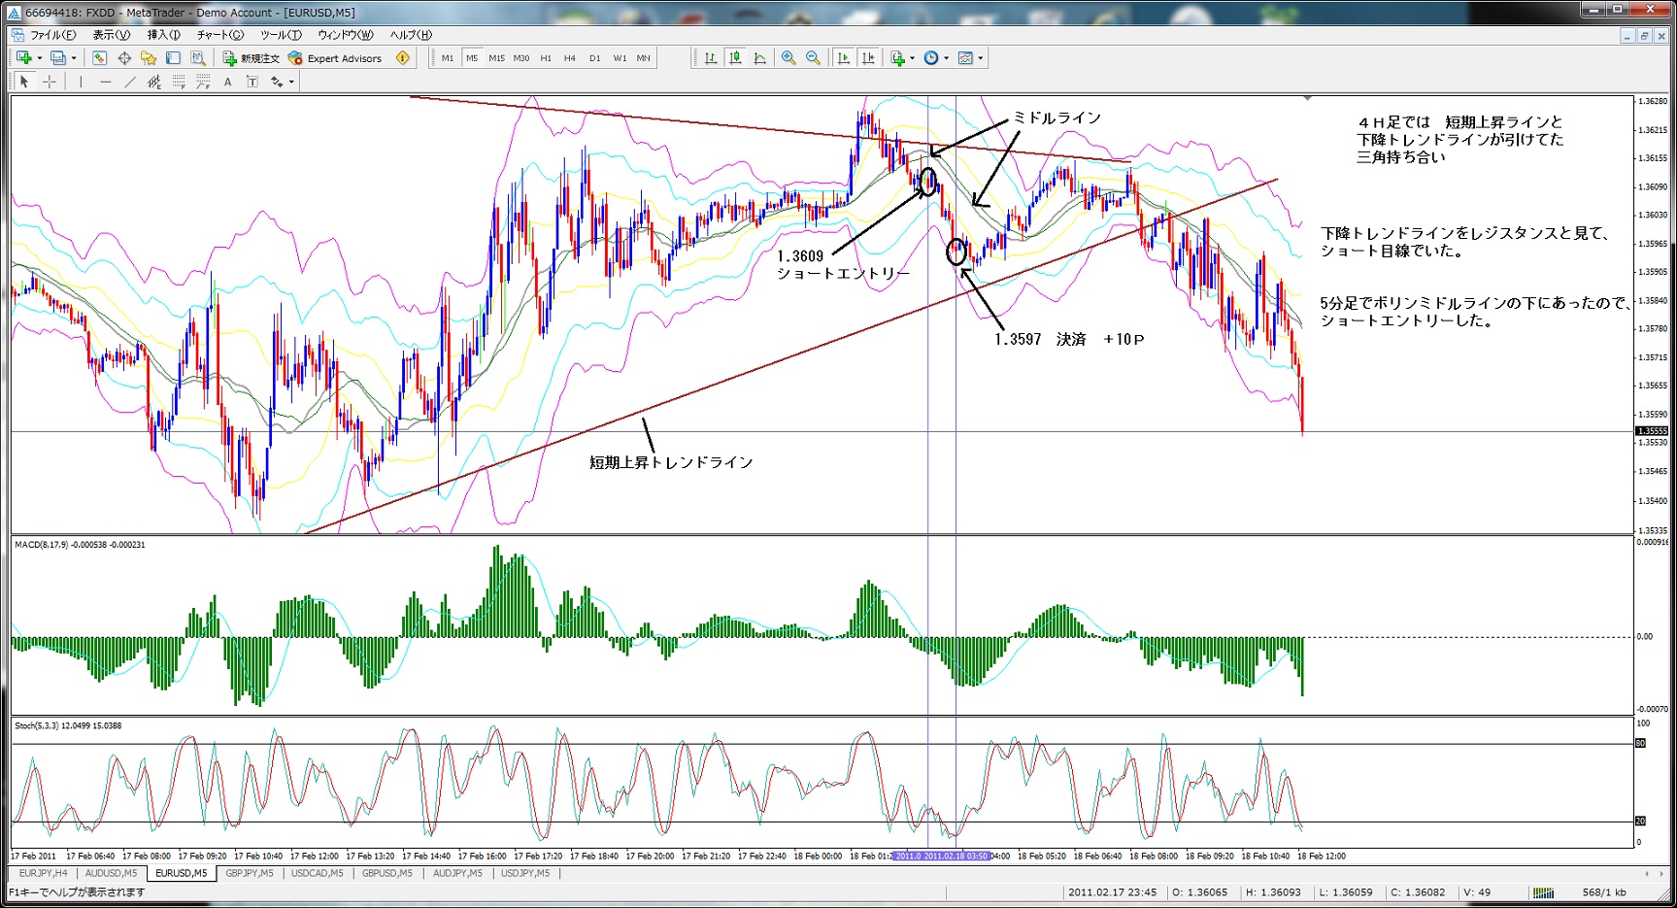Switch to bar chart display
The image size is (1677, 908).
point(711,58)
